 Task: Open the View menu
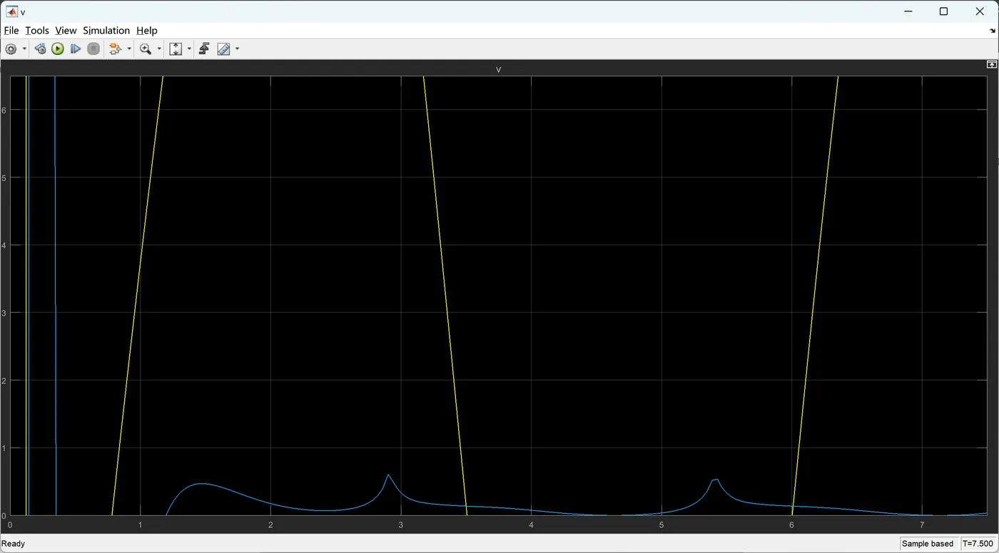(x=66, y=31)
